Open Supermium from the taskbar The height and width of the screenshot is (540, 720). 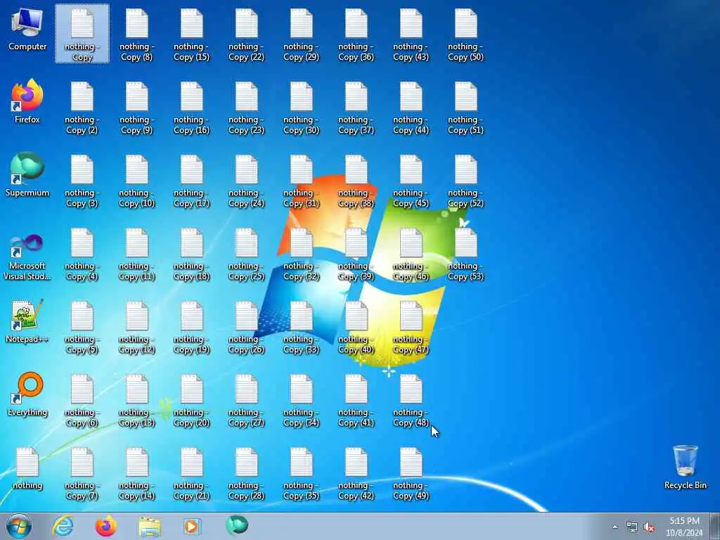[237, 526]
